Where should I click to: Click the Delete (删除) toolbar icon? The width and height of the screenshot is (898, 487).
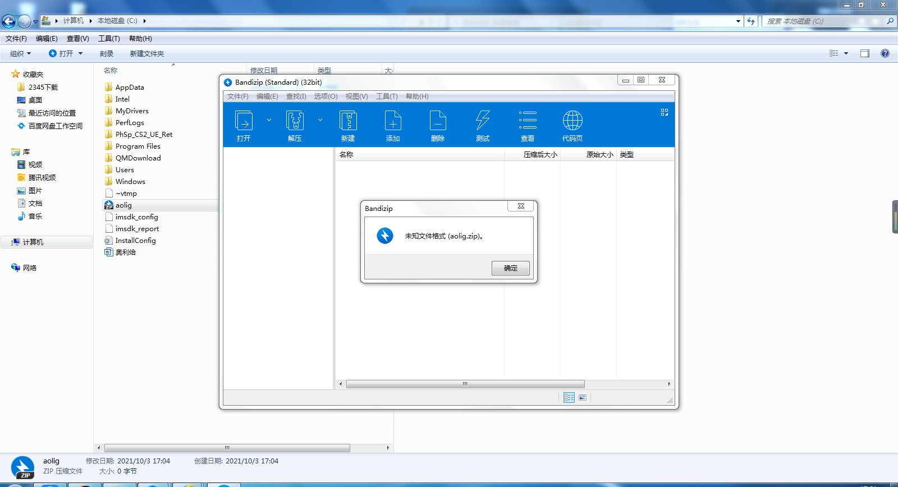click(438, 121)
